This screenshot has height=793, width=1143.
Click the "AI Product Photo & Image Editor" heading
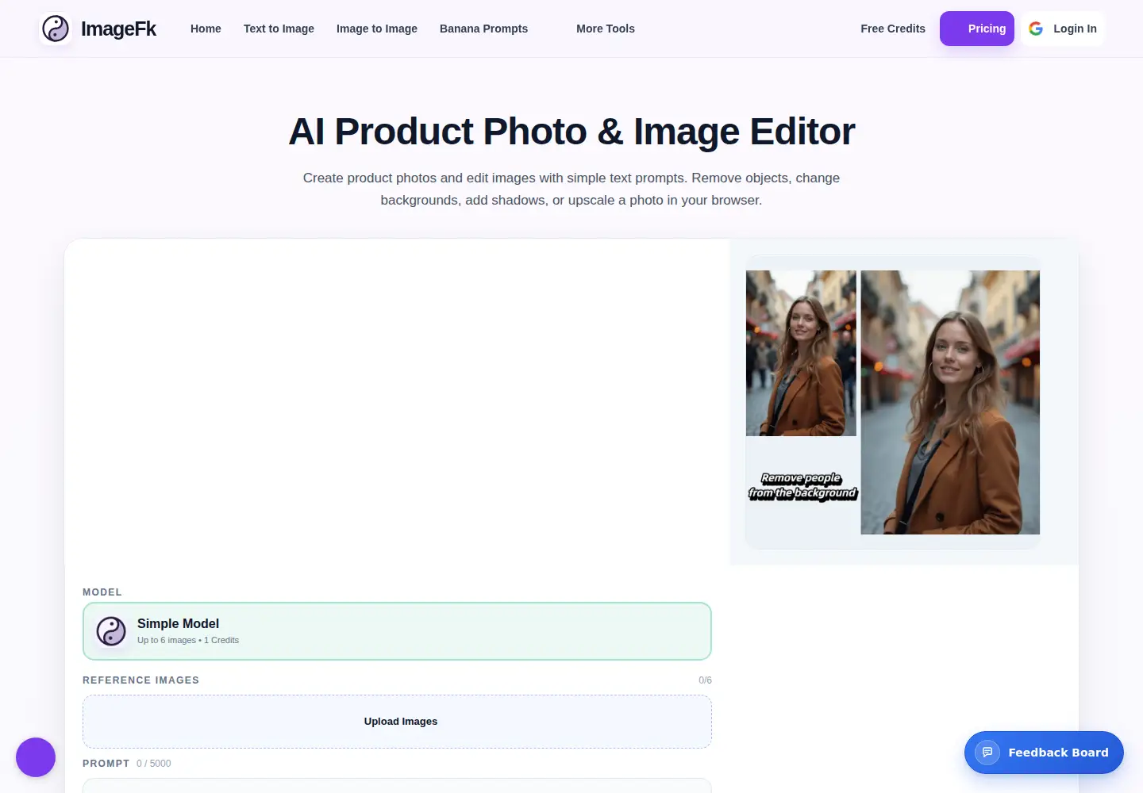click(571, 131)
